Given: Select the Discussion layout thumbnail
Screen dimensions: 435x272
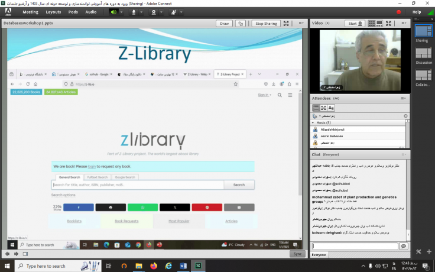Looking at the screenshot, I should pyautogui.click(x=423, y=53).
